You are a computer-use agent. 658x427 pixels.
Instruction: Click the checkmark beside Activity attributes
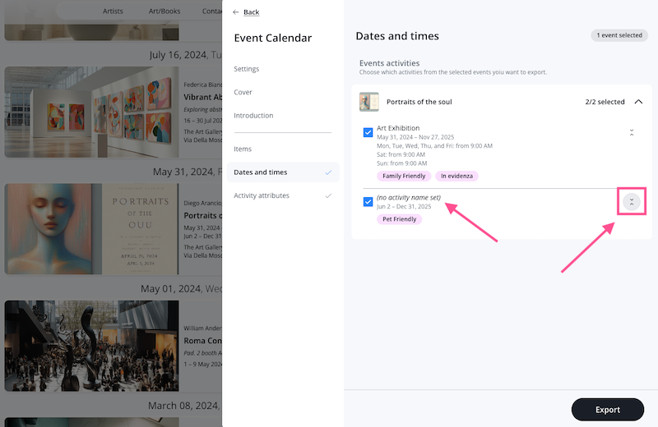coord(328,195)
